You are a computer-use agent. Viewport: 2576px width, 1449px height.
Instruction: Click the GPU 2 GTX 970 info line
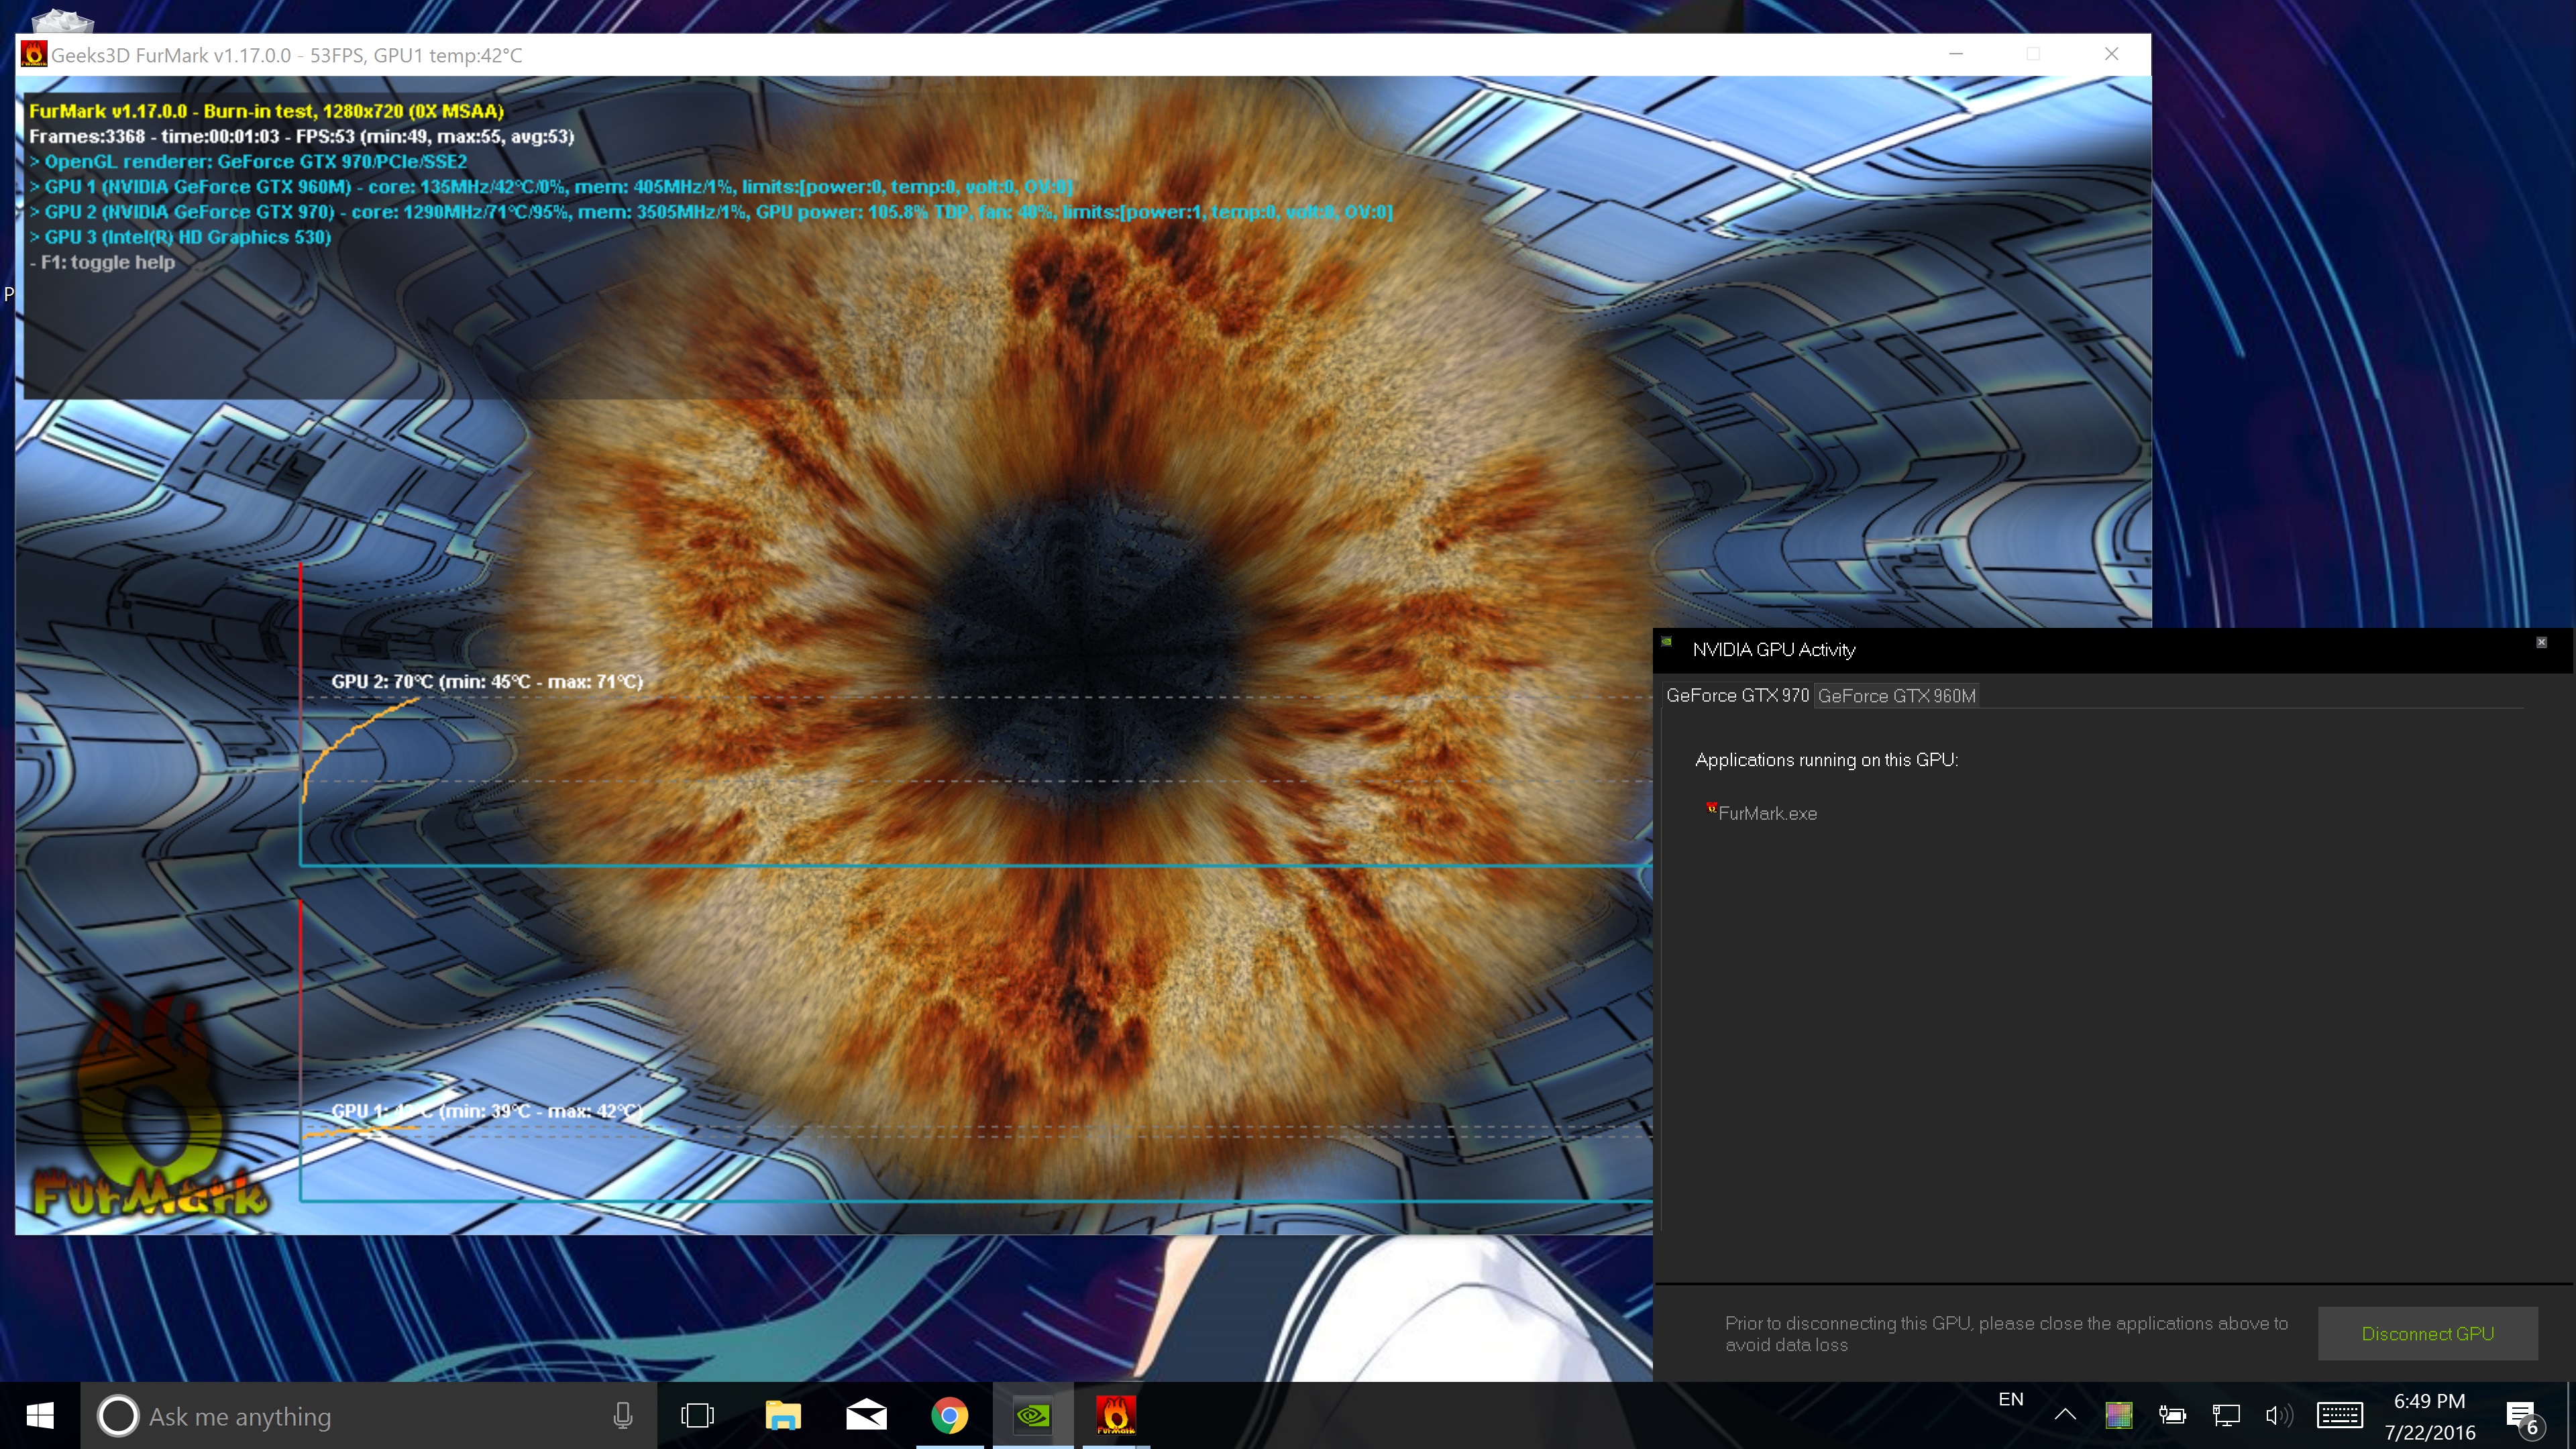pyautogui.click(x=711, y=211)
